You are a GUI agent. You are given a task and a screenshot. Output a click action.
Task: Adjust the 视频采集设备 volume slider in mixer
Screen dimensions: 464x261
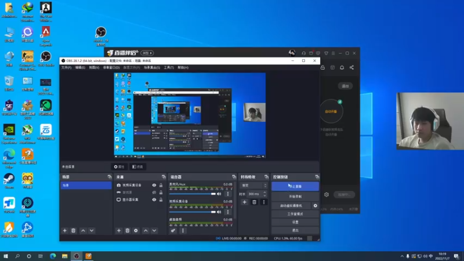[193, 212]
